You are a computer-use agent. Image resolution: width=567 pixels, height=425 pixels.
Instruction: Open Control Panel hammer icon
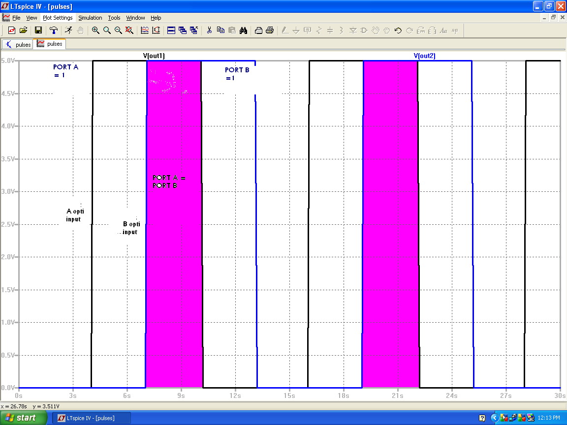pos(54,30)
